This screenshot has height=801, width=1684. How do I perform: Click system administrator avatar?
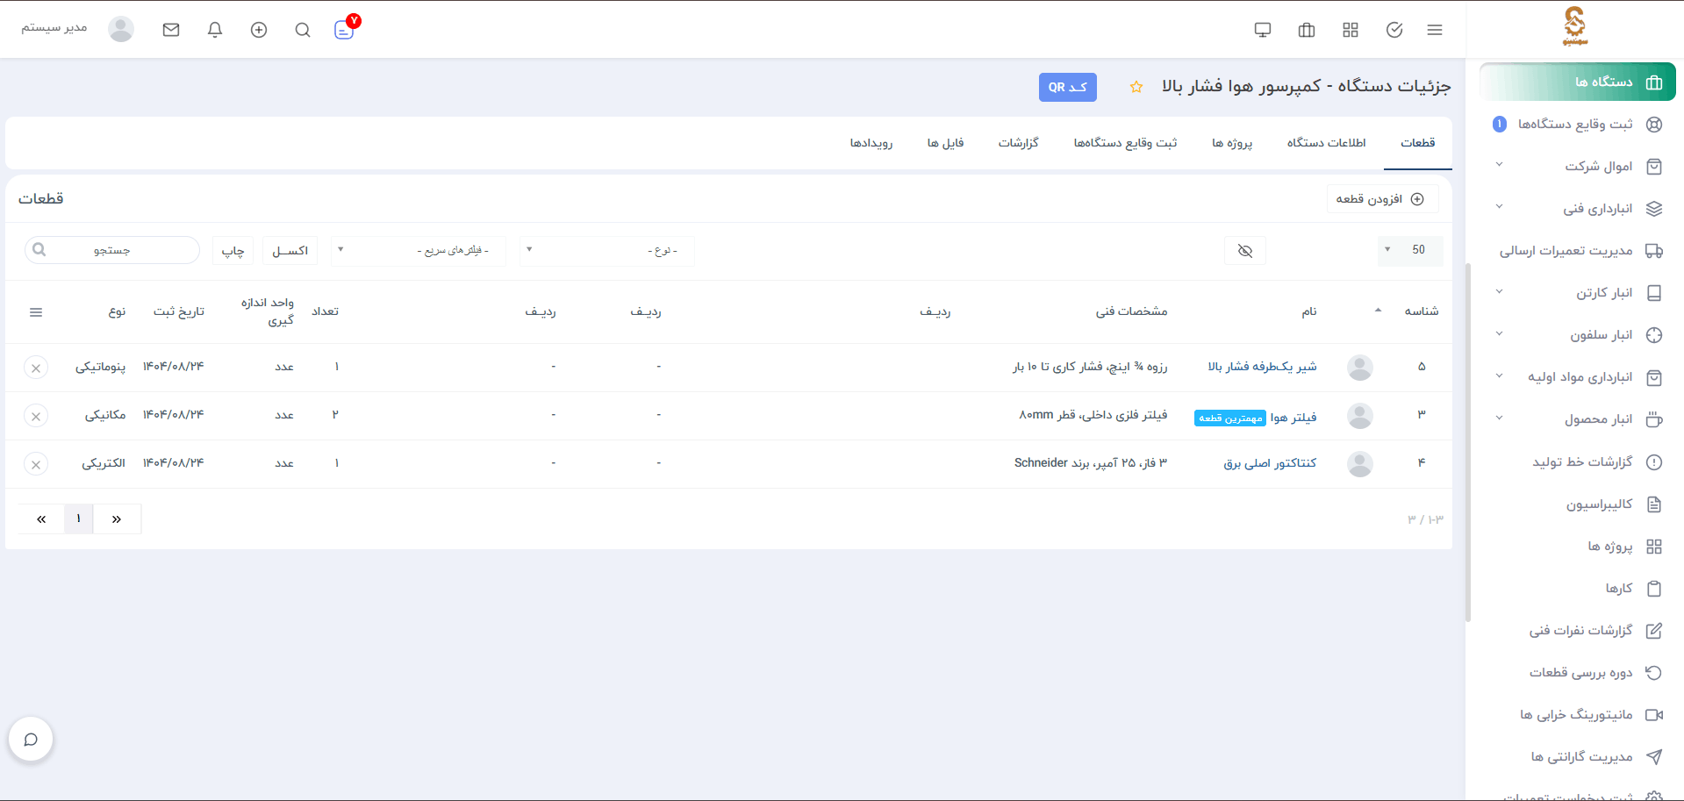tap(121, 29)
